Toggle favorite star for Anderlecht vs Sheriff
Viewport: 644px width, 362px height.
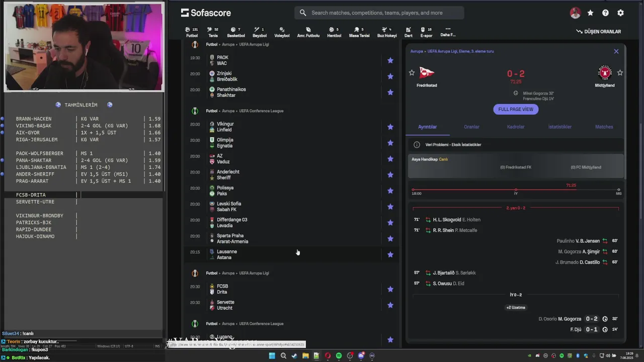tap(390, 175)
